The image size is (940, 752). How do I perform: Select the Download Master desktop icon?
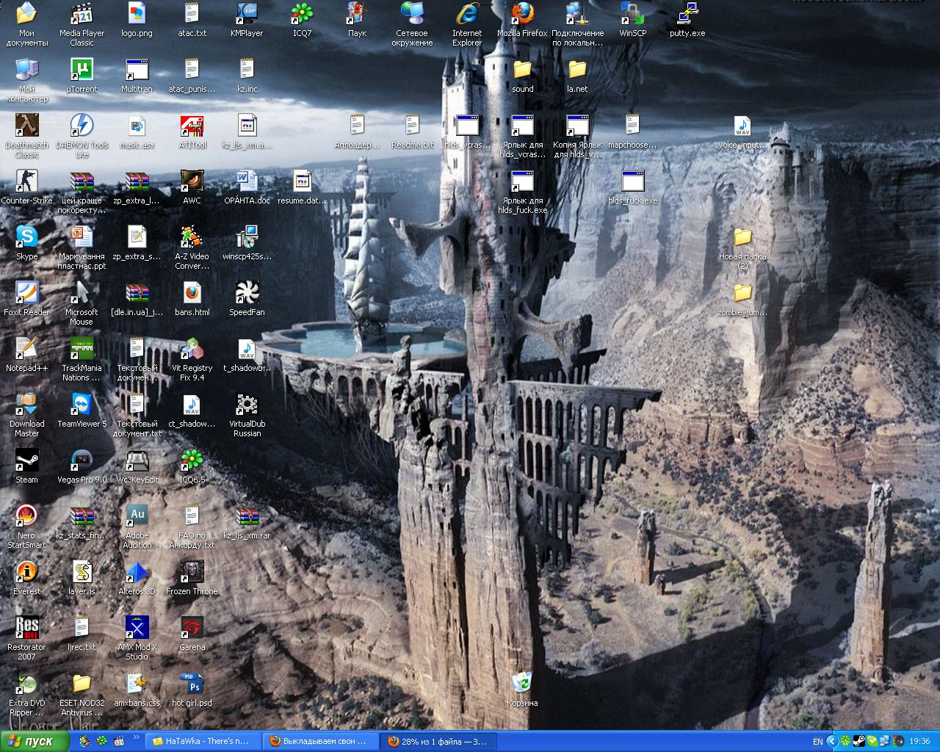[26, 415]
